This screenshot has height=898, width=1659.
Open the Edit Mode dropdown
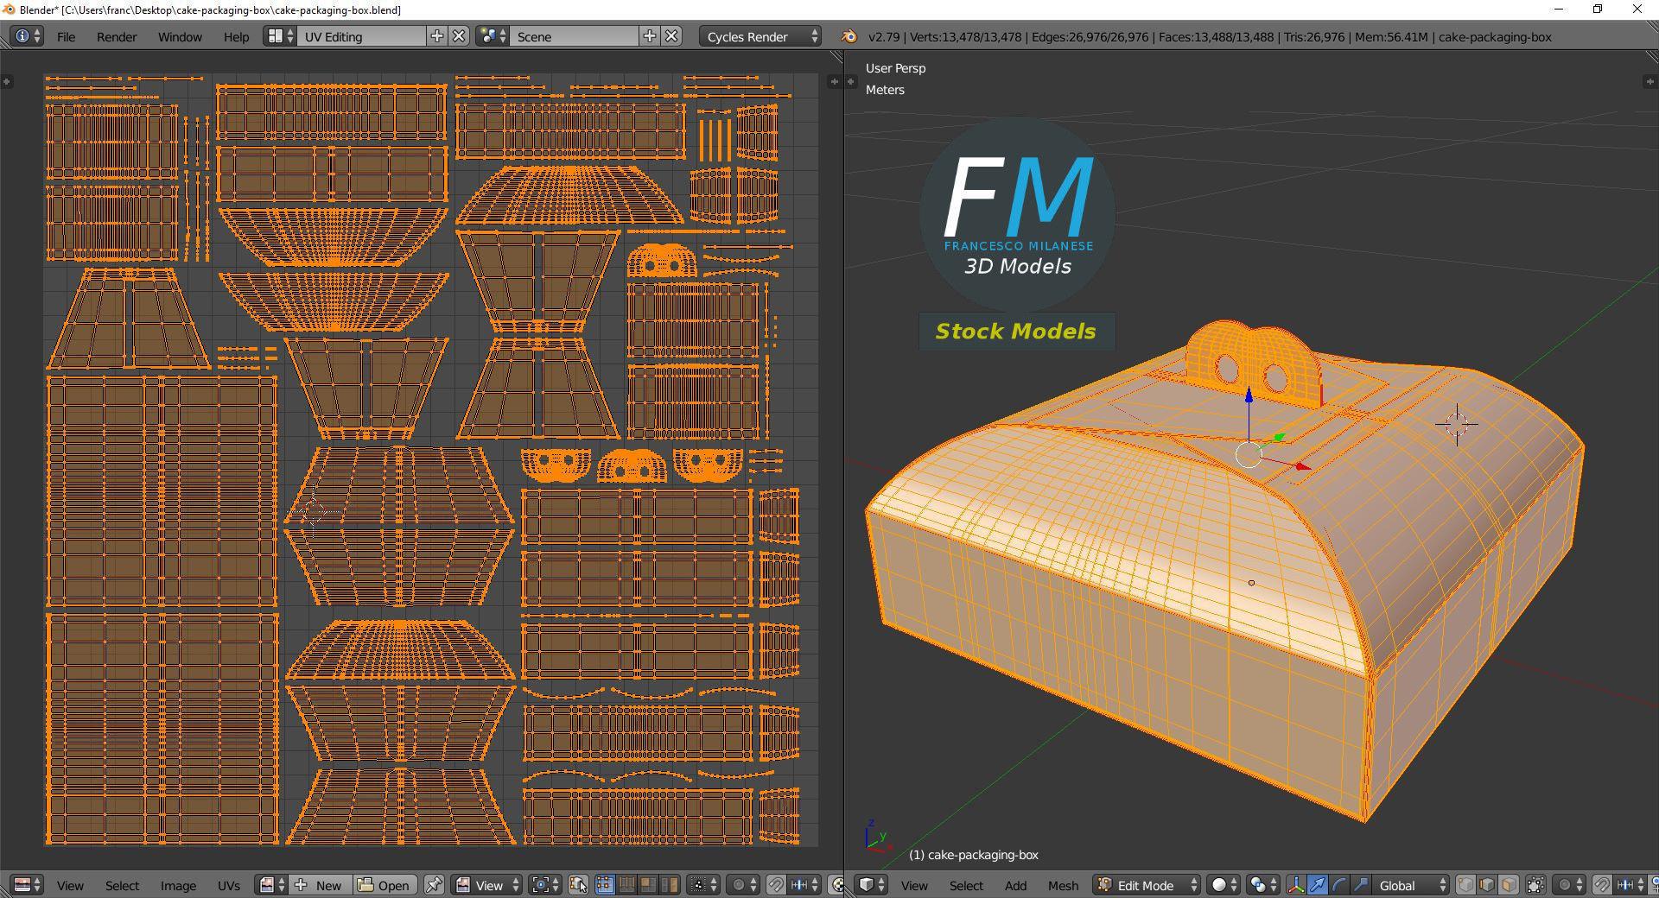(x=1147, y=885)
